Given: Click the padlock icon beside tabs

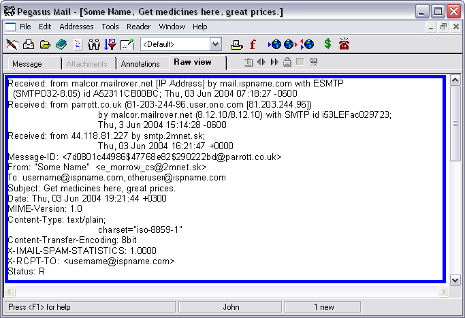Looking at the screenshot, I should point(287,63).
